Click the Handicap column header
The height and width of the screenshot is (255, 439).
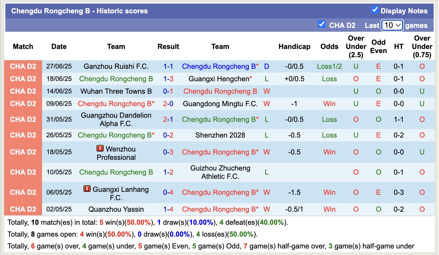294,47
